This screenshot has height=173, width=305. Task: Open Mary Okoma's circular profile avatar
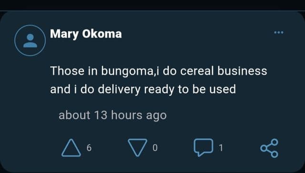(x=30, y=40)
